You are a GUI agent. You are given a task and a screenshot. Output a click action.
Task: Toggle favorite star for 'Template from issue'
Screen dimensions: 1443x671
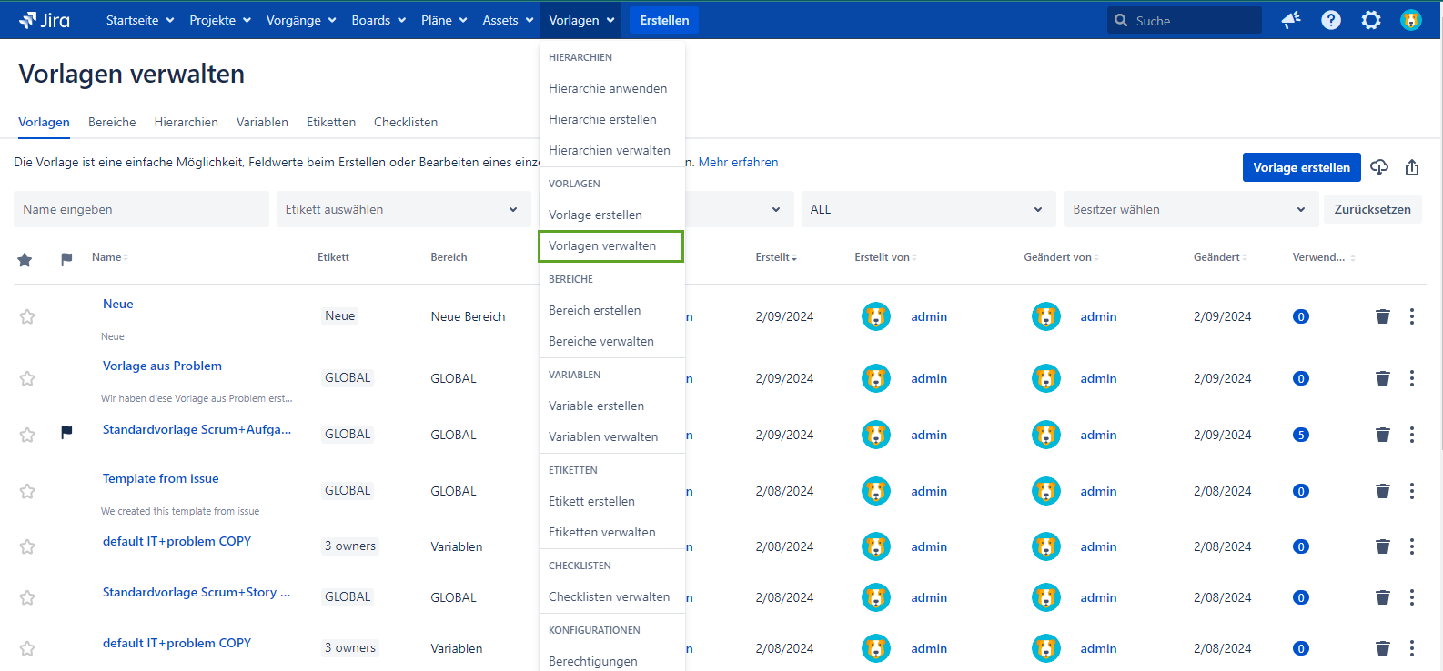27,491
